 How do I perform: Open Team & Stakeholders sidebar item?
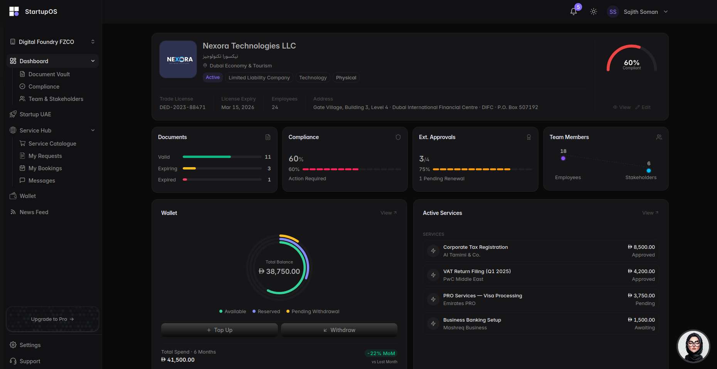pyautogui.click(x=56, y=99)
